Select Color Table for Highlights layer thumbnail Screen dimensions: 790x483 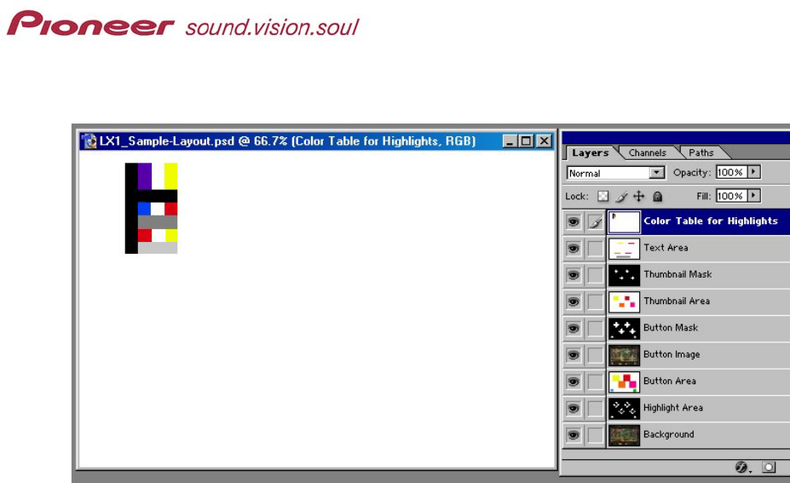(624, 221)
